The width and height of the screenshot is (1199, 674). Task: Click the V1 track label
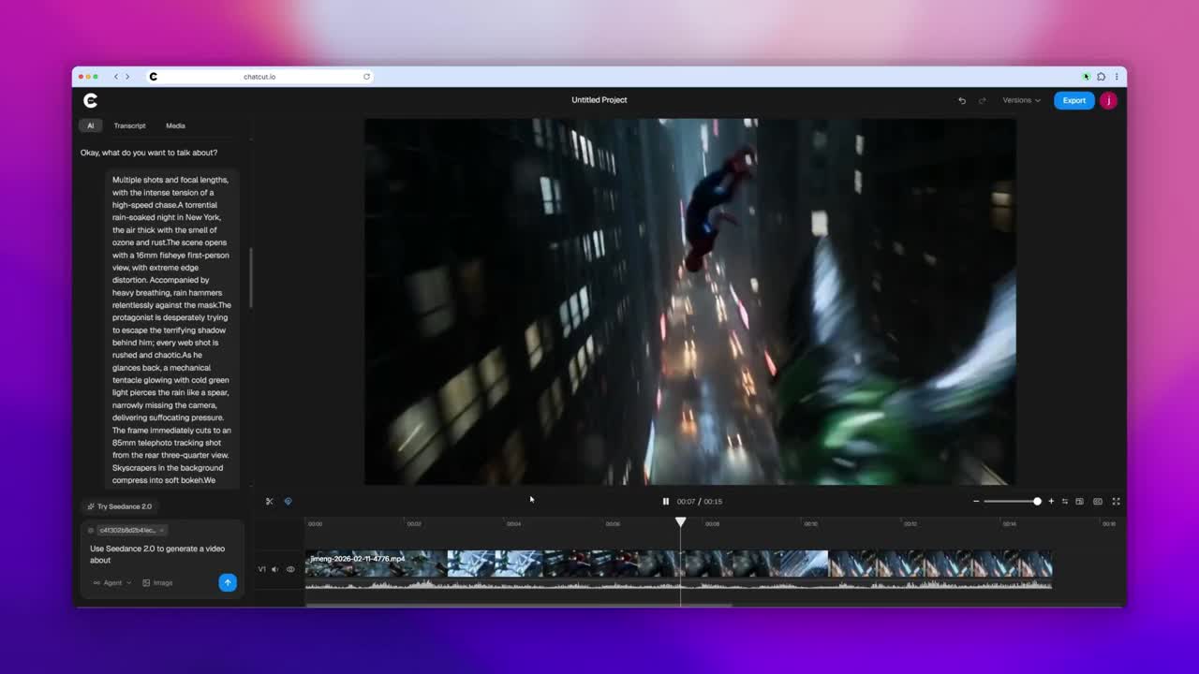[x=262, y=569]
